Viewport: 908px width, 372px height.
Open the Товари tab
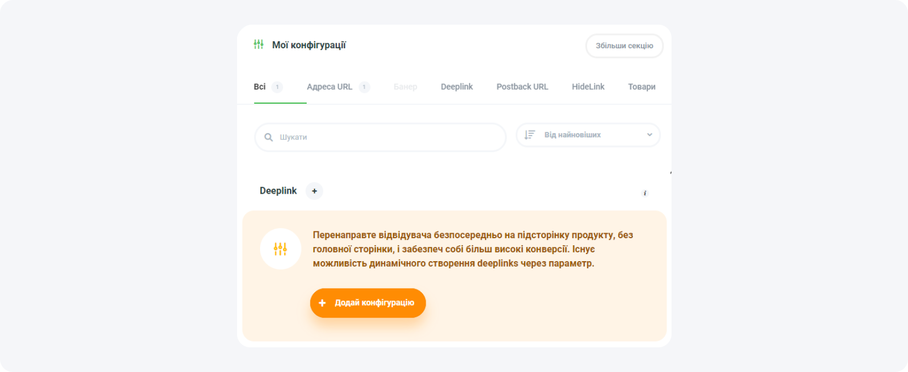(641, 87)
